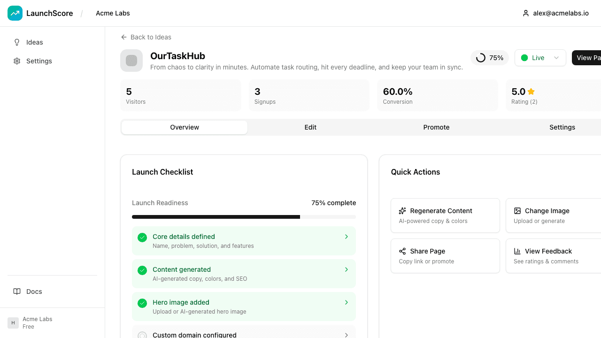Click the LaunchScore logo icon
601x338 pixels.
[15, 13]
